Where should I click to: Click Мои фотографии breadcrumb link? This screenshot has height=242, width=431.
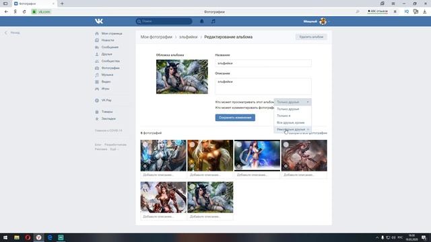click(x=156, y=37)
